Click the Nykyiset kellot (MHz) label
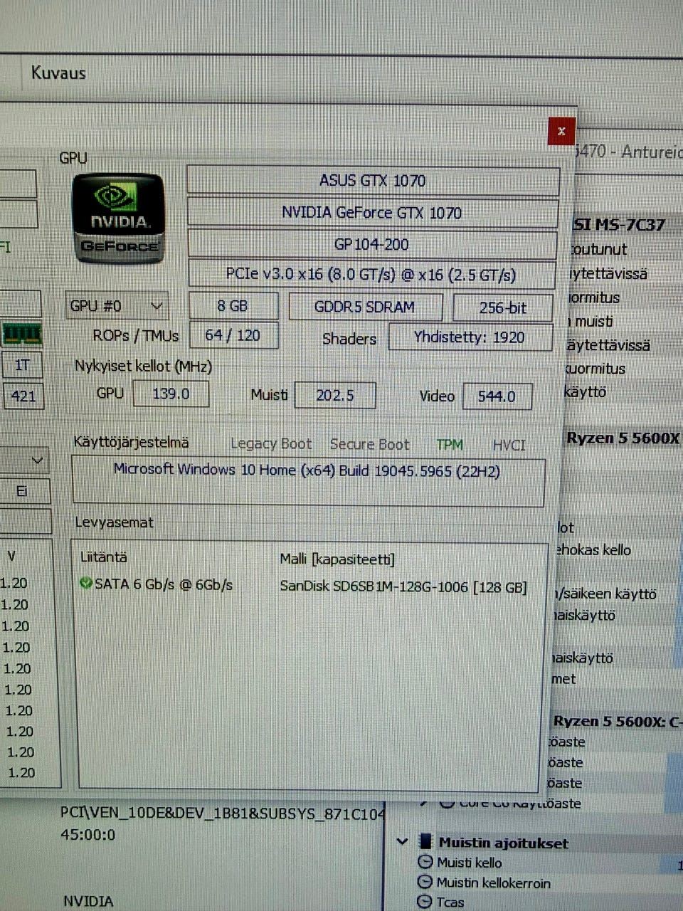Image resolution: width=683 pixels, height=911 pixels. 143,367
